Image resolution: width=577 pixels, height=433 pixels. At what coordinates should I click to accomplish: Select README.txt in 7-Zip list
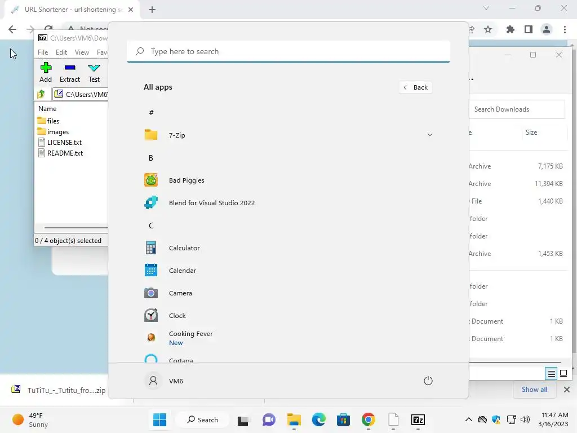(x=61, y=153)
